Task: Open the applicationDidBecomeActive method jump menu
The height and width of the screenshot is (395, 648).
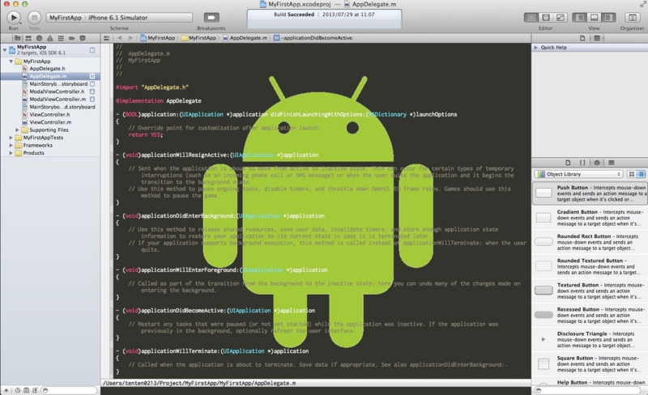Action: point(313,38)
